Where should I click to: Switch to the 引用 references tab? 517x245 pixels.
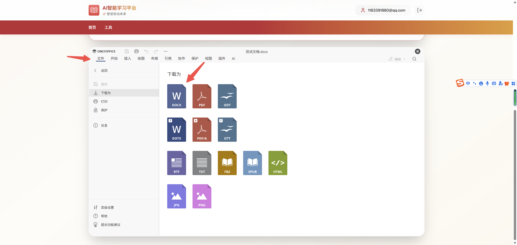coord(168,59)
